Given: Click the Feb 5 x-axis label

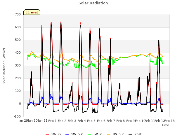Looking at the screenshot, I should coord(91,121).
